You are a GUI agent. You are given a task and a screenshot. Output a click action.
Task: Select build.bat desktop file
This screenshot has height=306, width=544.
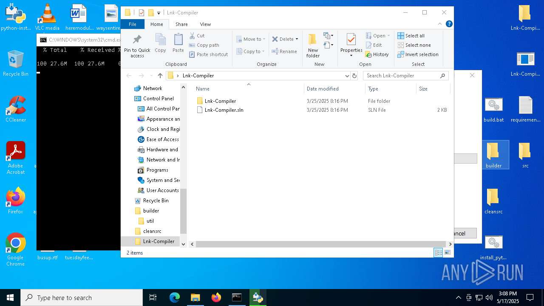[x=493, y=110]
